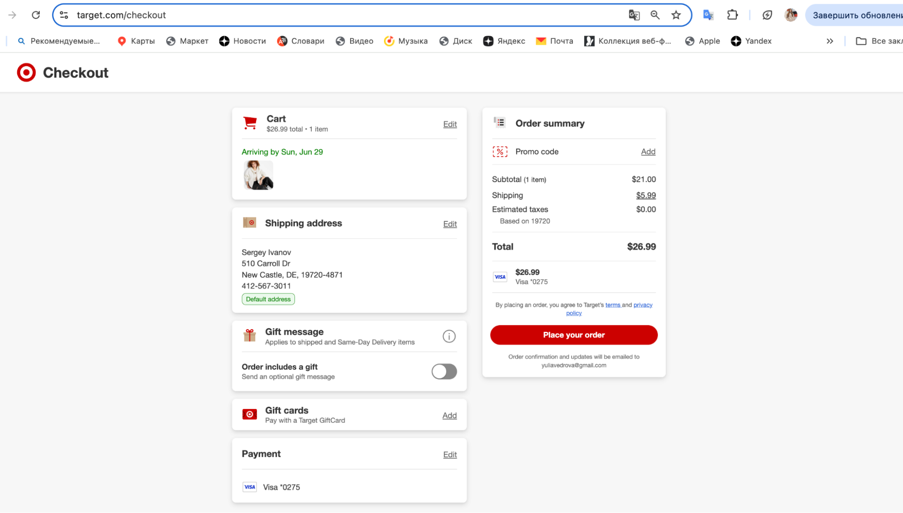Click the gift message info icon
The image size is (903, 513).
pyautogui.click(x=449, y=336)
